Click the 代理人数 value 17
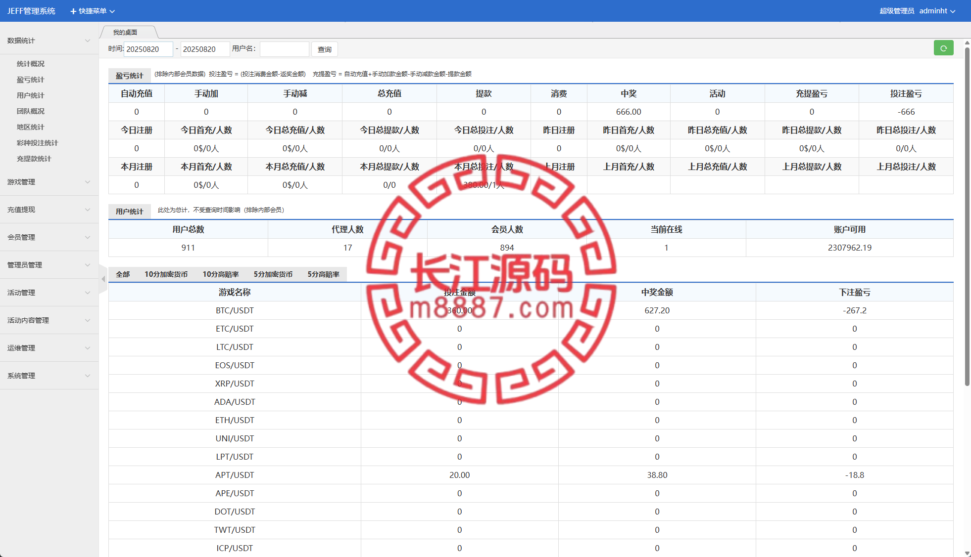This screenshot has height=557, width=971. pos(348,248)
